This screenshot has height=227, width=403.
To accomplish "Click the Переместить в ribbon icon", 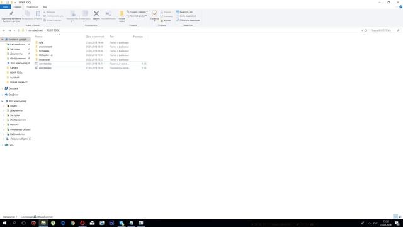I will (72, 14).
